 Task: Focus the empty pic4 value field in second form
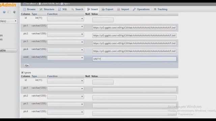click(134, 113)
